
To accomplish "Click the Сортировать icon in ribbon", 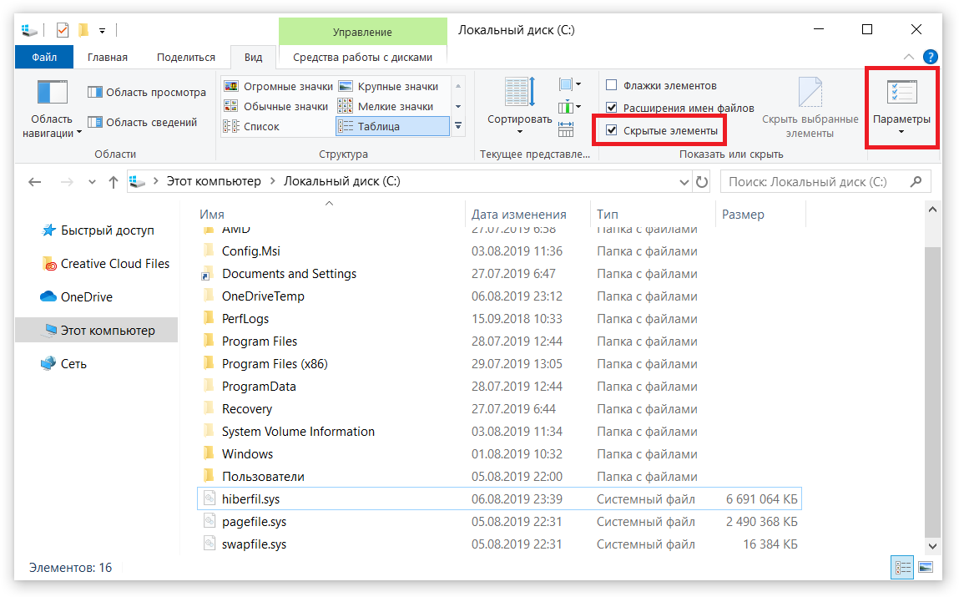I will click(519, 95).
